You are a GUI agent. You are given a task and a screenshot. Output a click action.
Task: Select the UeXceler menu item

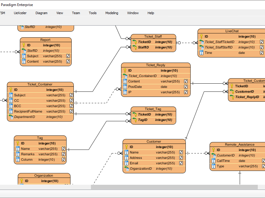click(x=20, y=13)
